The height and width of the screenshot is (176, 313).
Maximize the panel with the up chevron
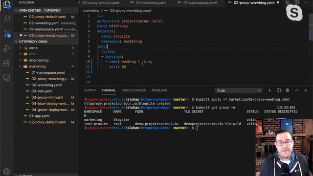[297, 90]
